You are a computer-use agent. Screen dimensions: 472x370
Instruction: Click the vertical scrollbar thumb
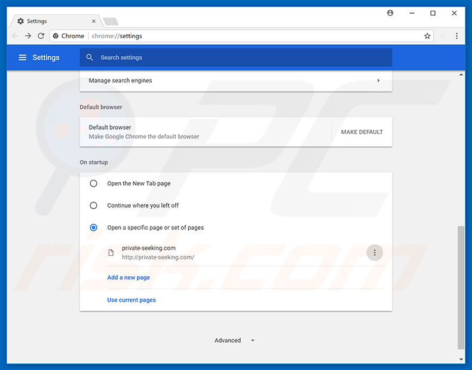pyautogui.click(x=461, y=288)
